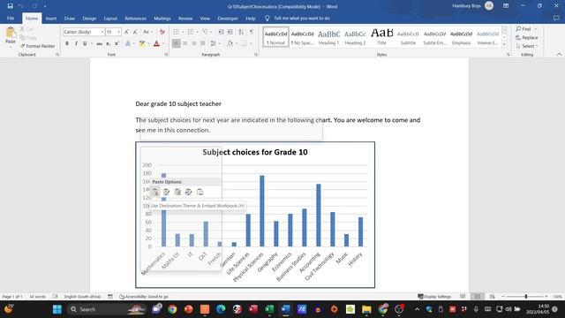Open the font name combo box
Viewport: 565px width, 318px height.
84,32
